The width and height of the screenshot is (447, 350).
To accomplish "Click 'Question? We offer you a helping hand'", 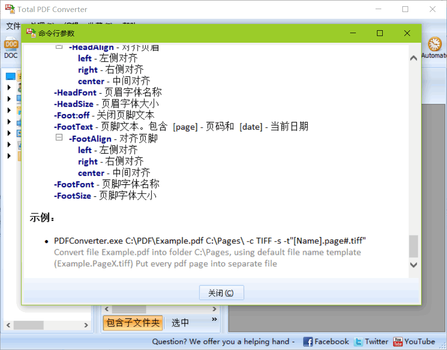I will pyautogui.click(x=221, y=341).
